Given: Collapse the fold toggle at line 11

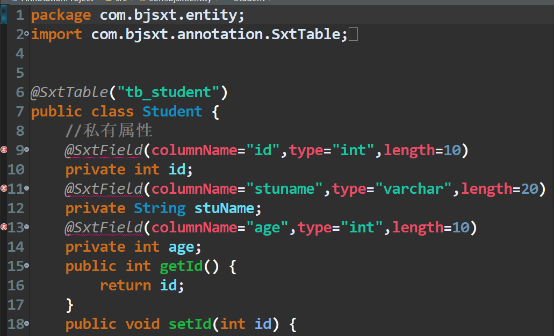Looking at the screenshot, I should (x=26, y=188).
